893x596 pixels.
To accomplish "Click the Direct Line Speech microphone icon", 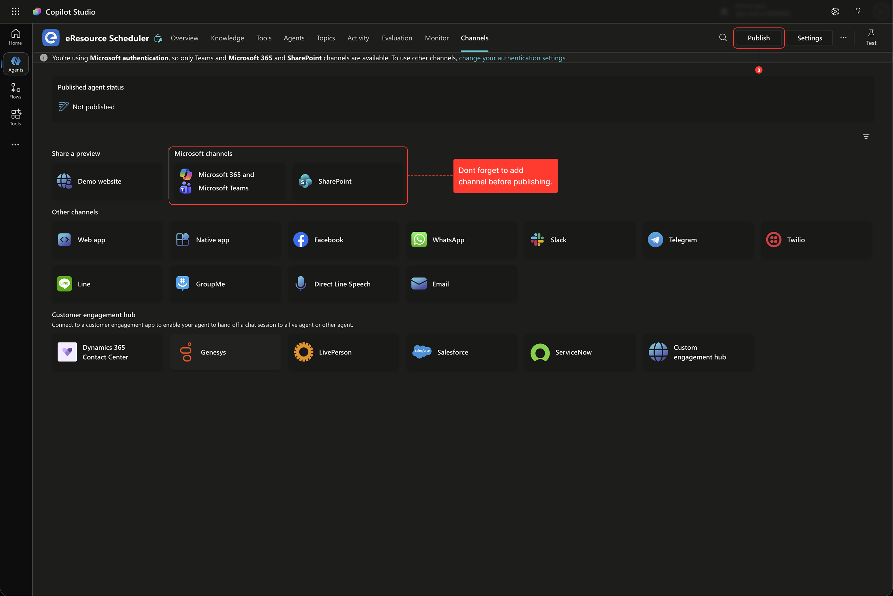I will pos(301,283).
